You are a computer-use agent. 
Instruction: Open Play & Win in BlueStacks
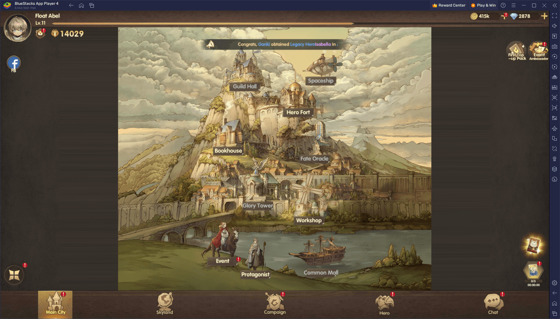483,5
